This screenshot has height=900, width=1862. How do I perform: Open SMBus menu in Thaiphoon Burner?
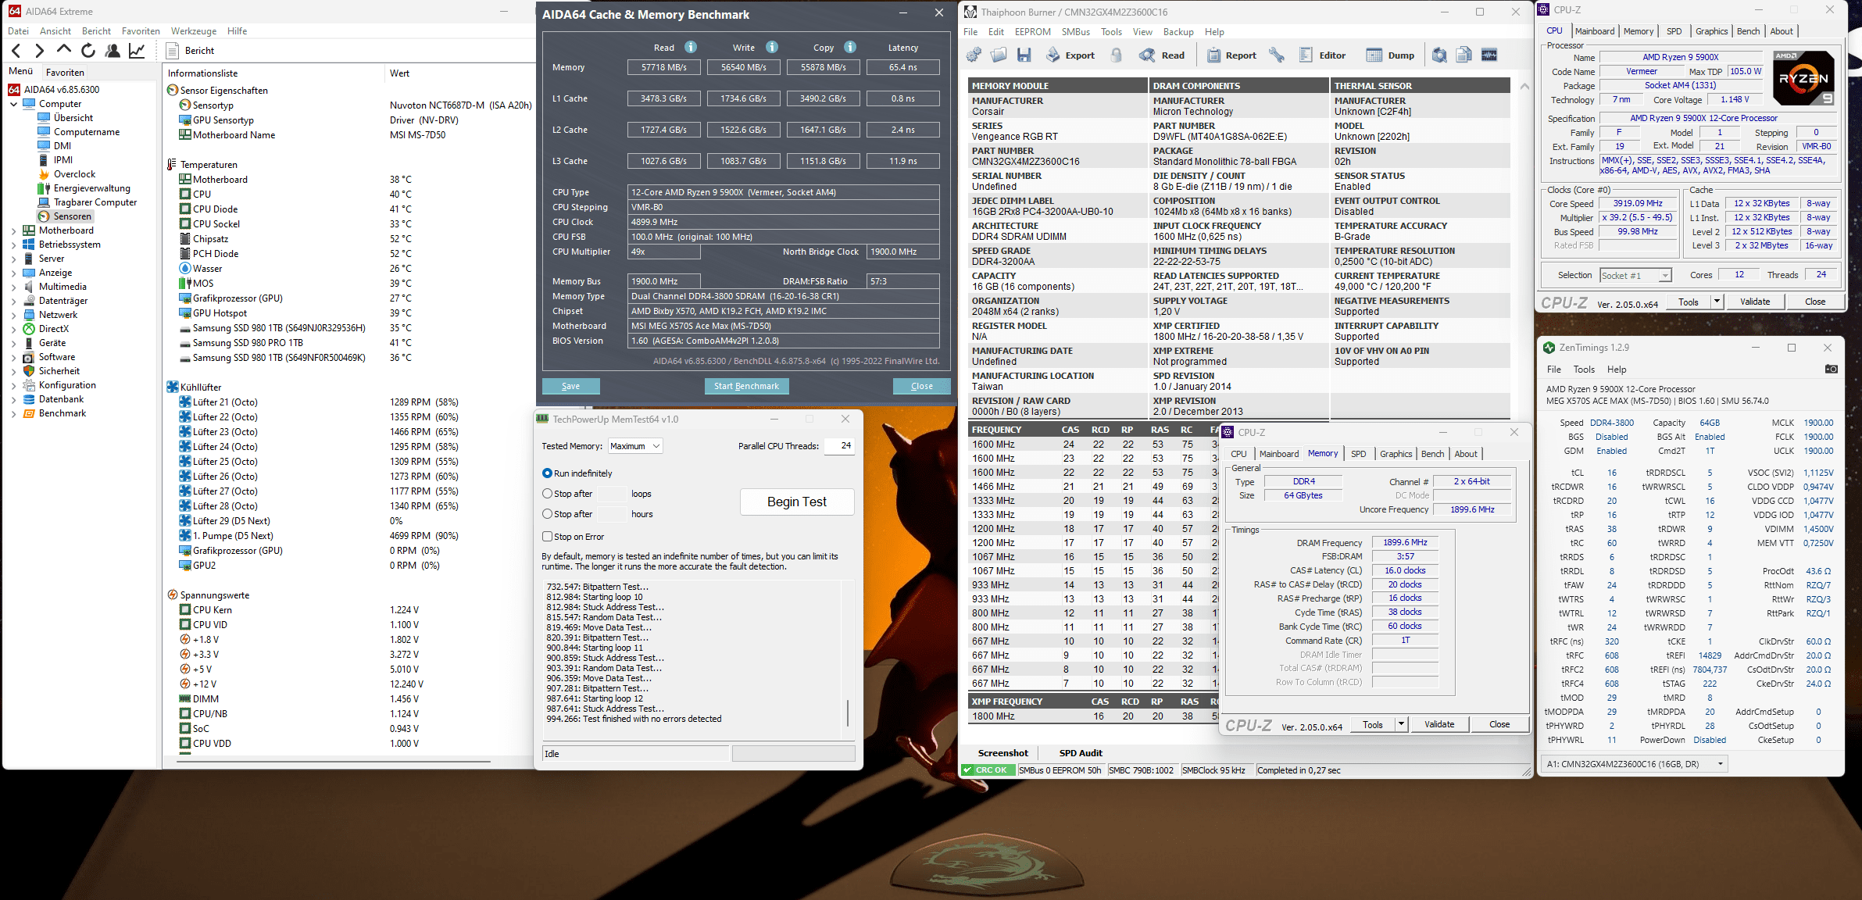click(1075, 32)
